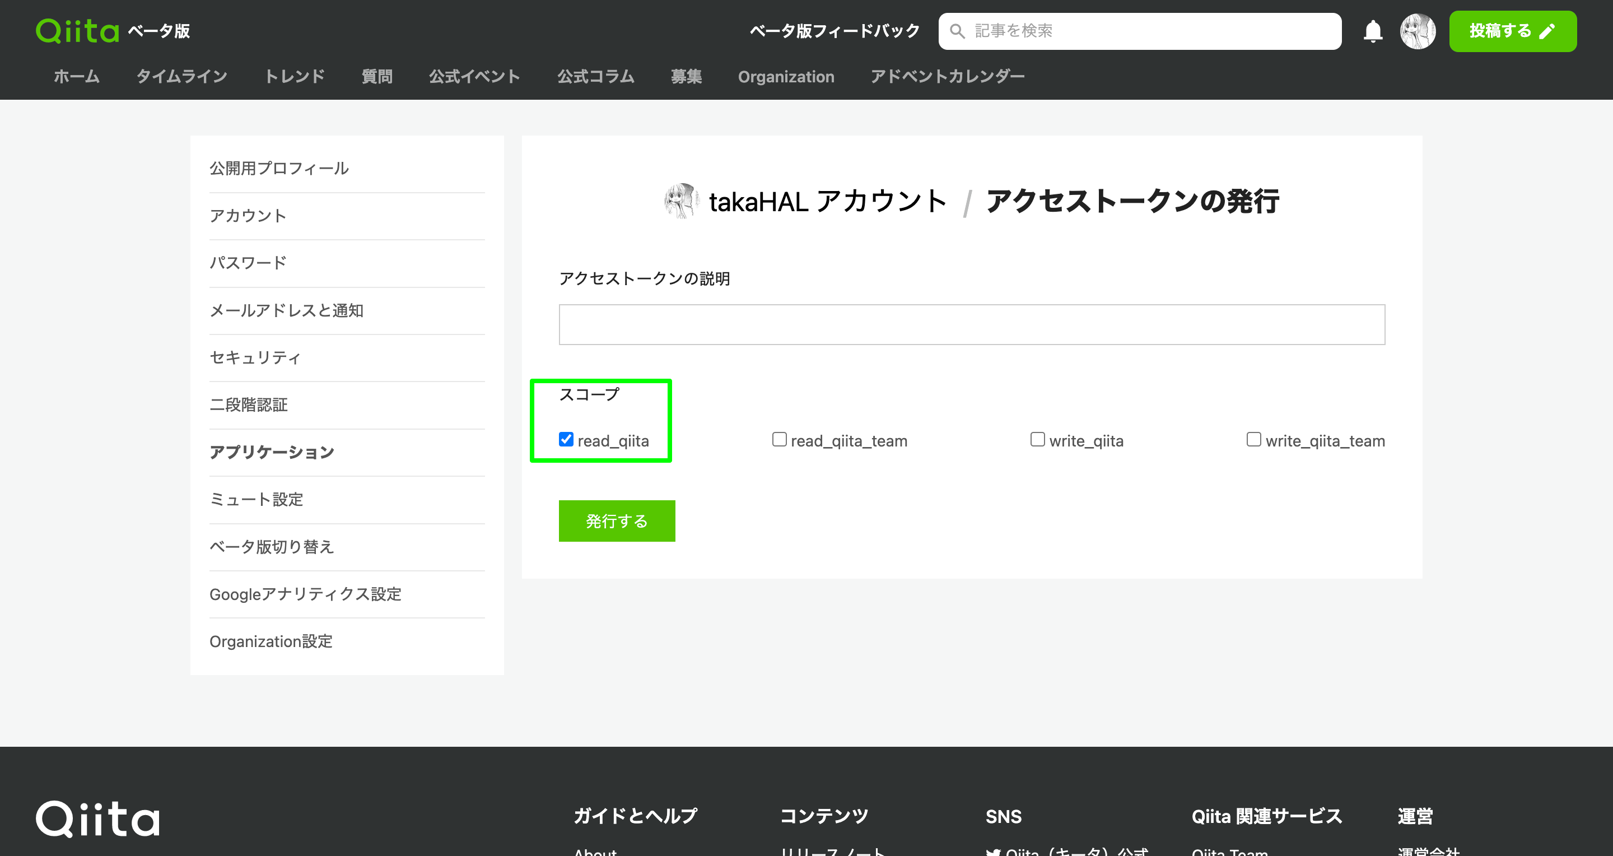
Task: Open Googleアナリティクス設定 in sidebar
Action: click(x=305, y=594)
